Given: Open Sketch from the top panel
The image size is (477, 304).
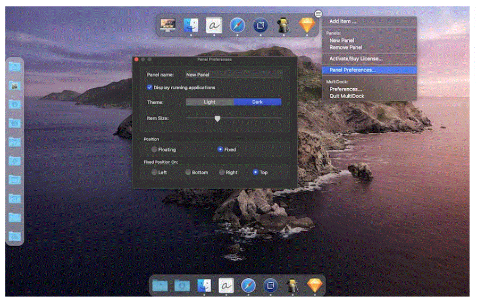Looking at the screenshot, I should tap(307, 25).
